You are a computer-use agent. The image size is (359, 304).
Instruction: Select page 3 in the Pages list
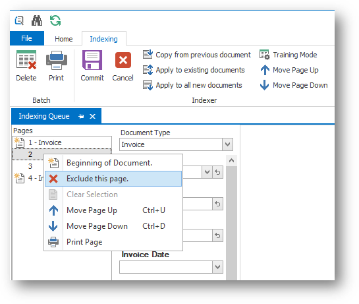(30, 166)
